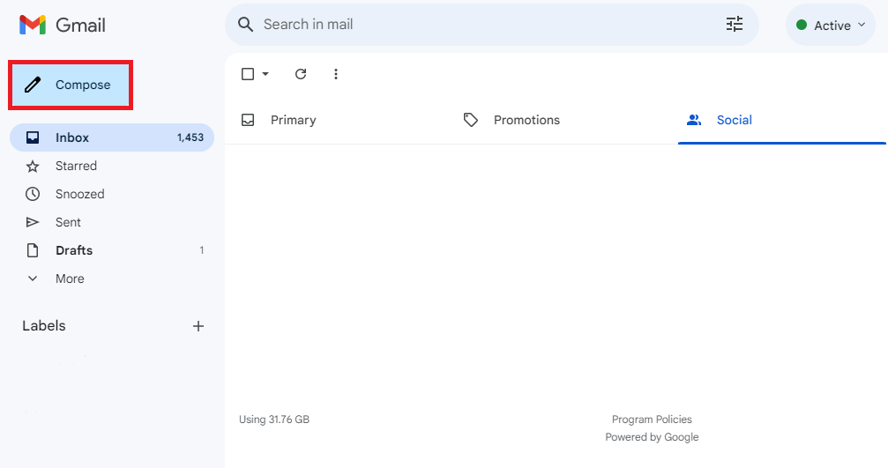
Task: Click the Social people icon
Action: coord(694,120)
